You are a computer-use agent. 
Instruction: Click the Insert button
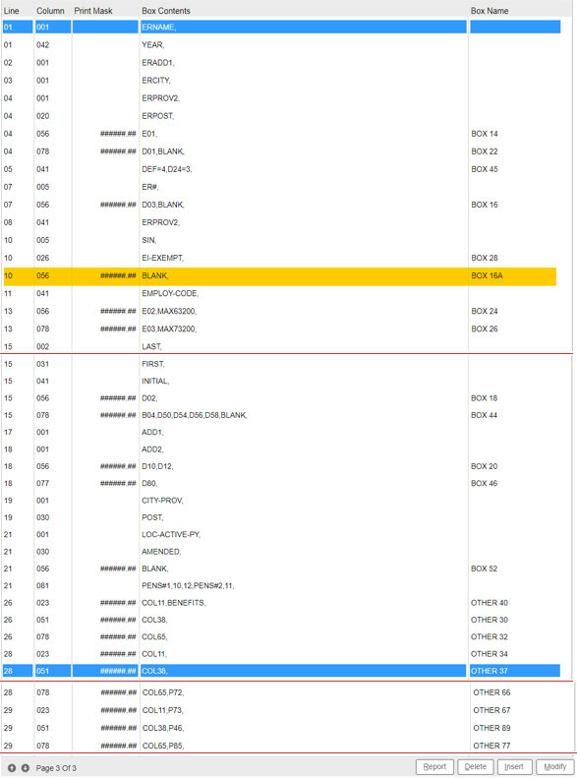(x=514, y=766)
